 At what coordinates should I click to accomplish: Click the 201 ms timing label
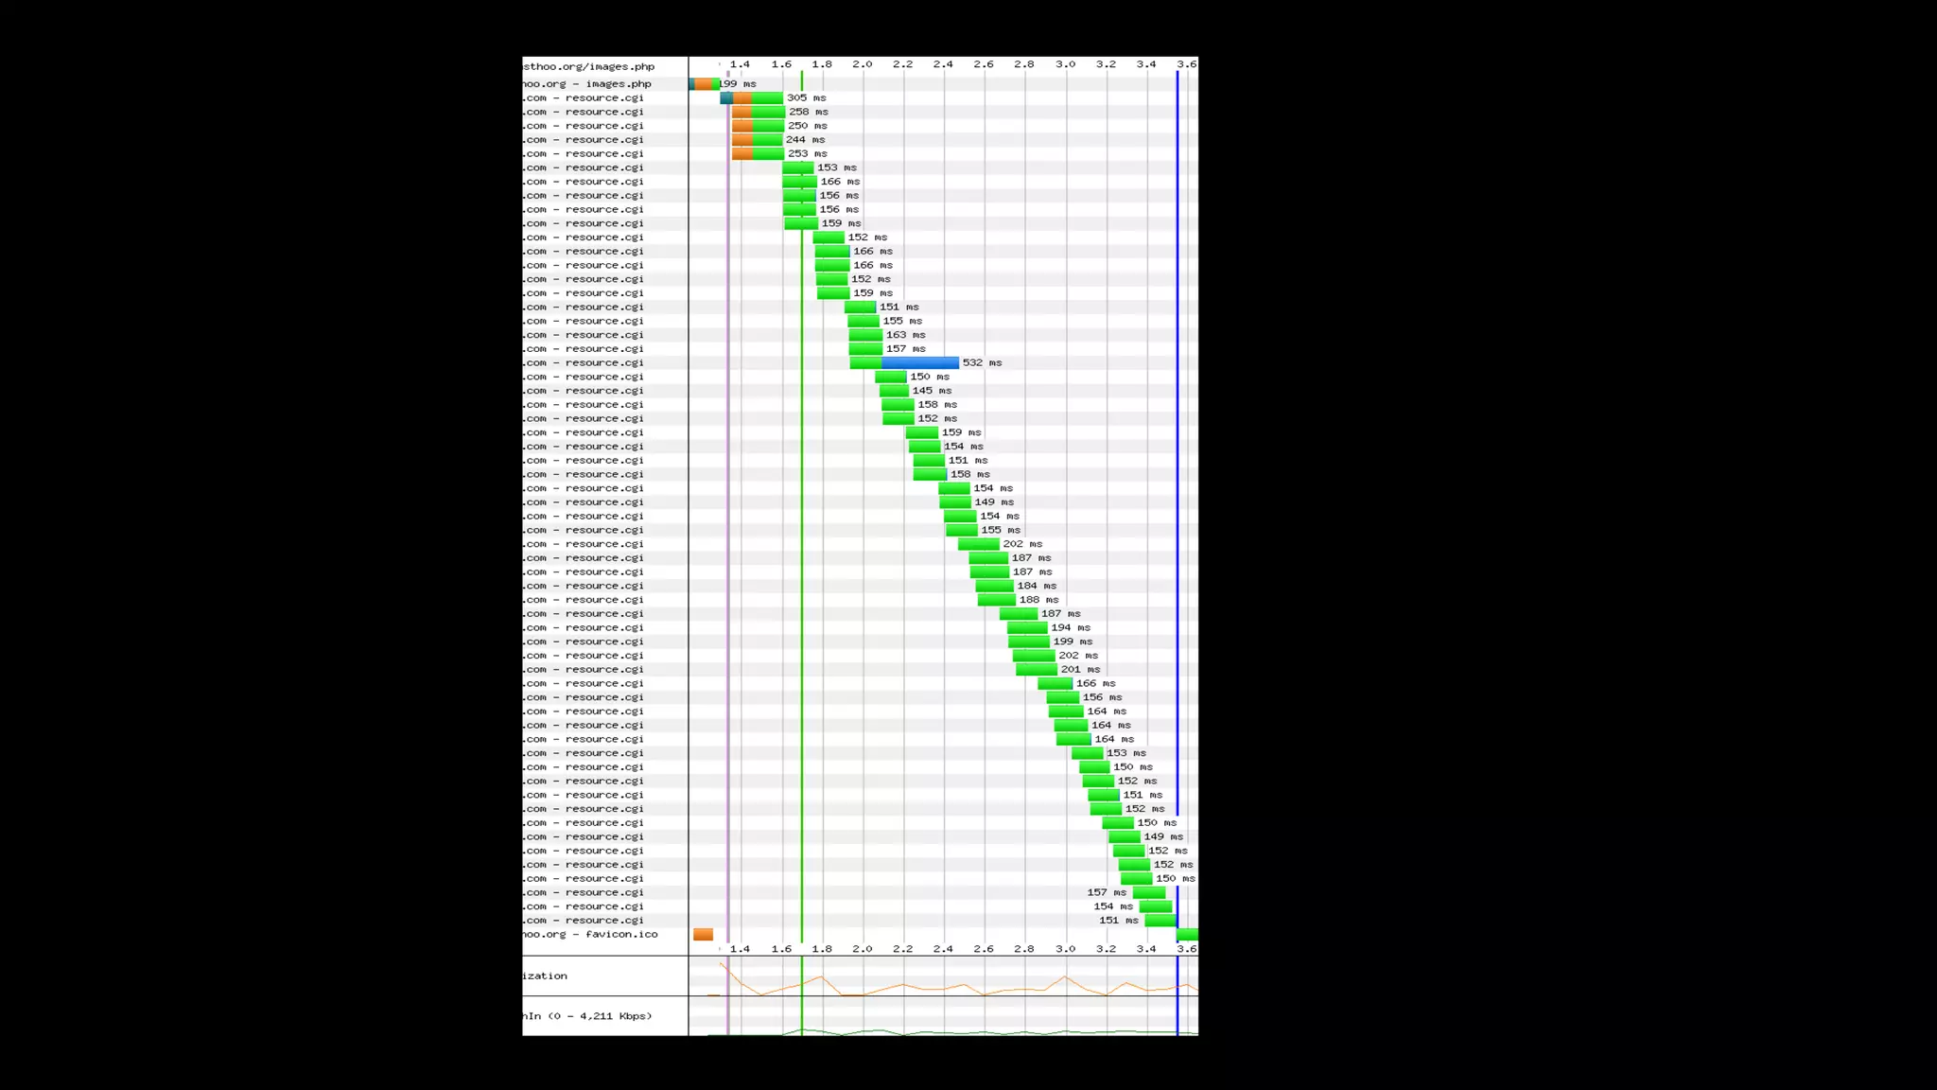1080,670
